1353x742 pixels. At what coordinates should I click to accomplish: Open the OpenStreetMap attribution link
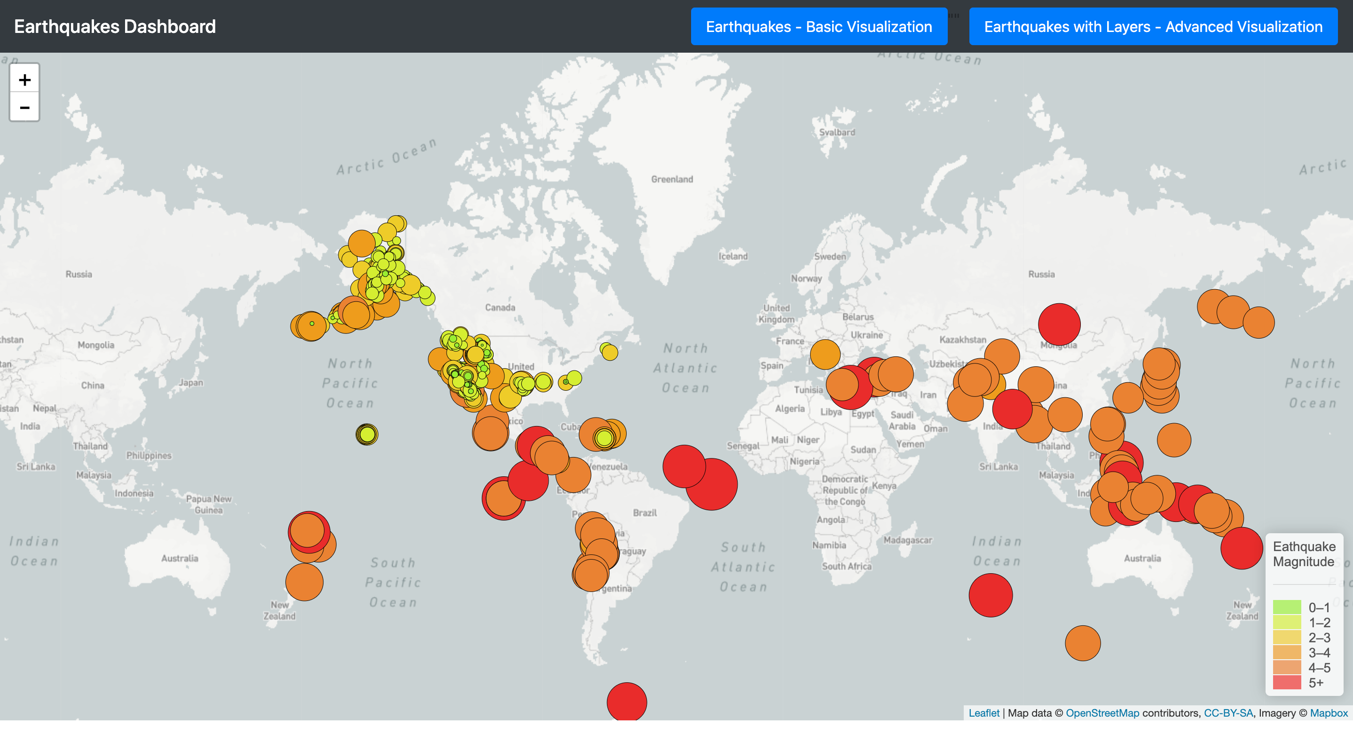coord(1102,712)
